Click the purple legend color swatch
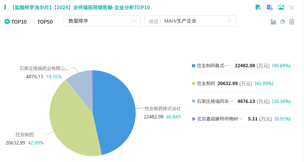The height and width of the screenshot is (162, 304). pos(193,119)
